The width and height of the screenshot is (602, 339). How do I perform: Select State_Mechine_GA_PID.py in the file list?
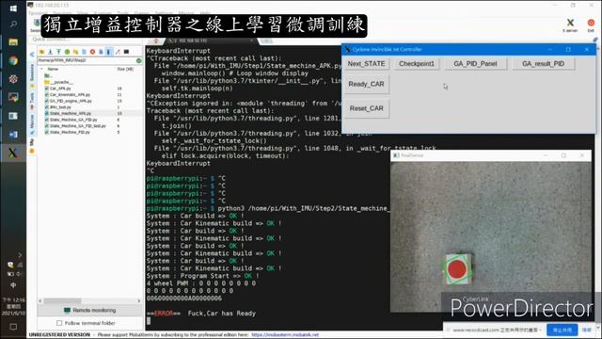(71, 120)
